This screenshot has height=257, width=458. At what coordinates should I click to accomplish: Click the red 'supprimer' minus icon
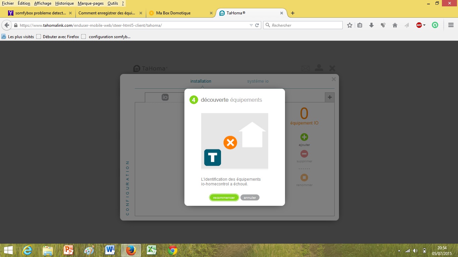(304, 154)
